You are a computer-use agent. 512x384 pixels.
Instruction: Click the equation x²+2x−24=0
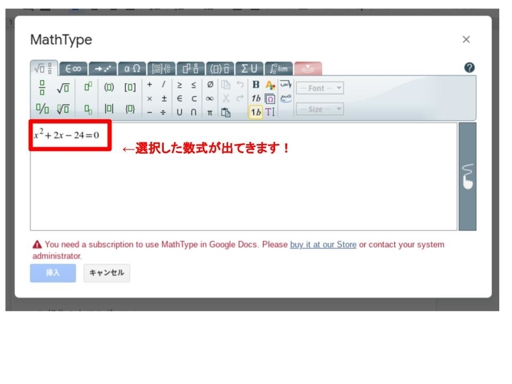[67, 135]
